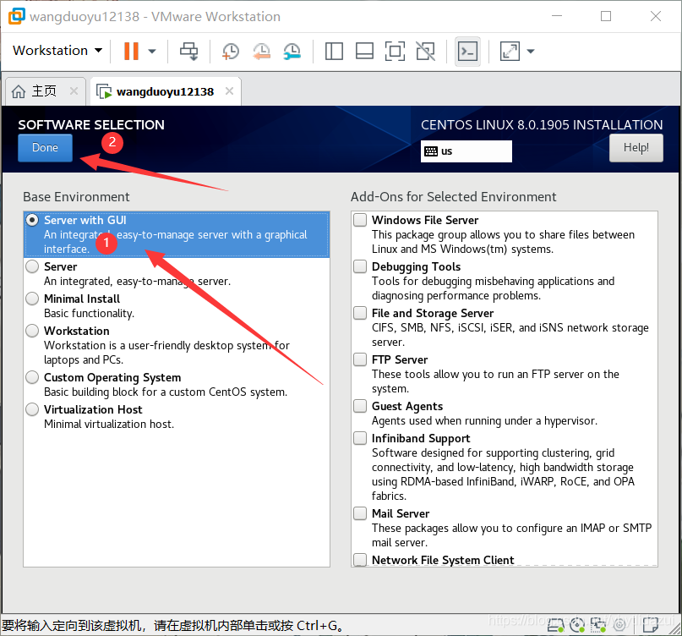Expand the pause button power options arrow
The height and width of the screenshot is (636, 682).
[152, 51]
